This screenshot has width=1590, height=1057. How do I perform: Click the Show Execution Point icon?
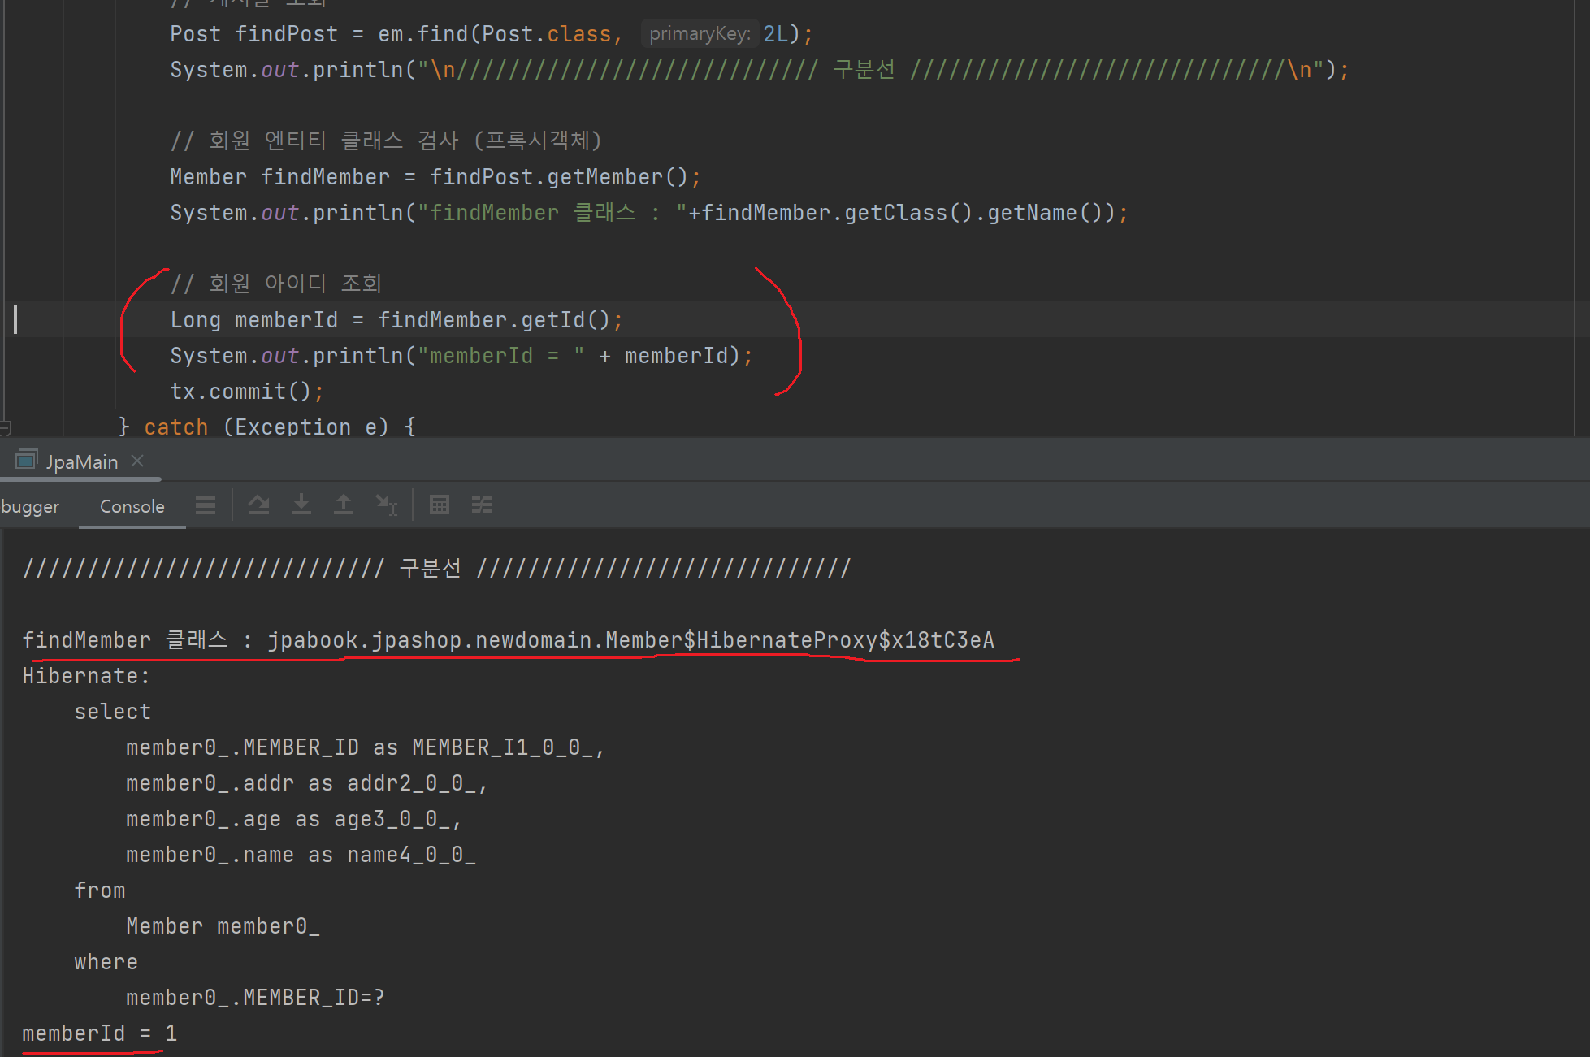click(x=206, y=505)
